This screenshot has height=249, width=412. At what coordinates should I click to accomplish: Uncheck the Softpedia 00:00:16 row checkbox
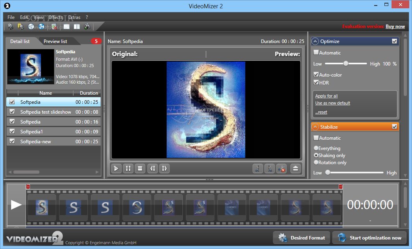(12, 121)
